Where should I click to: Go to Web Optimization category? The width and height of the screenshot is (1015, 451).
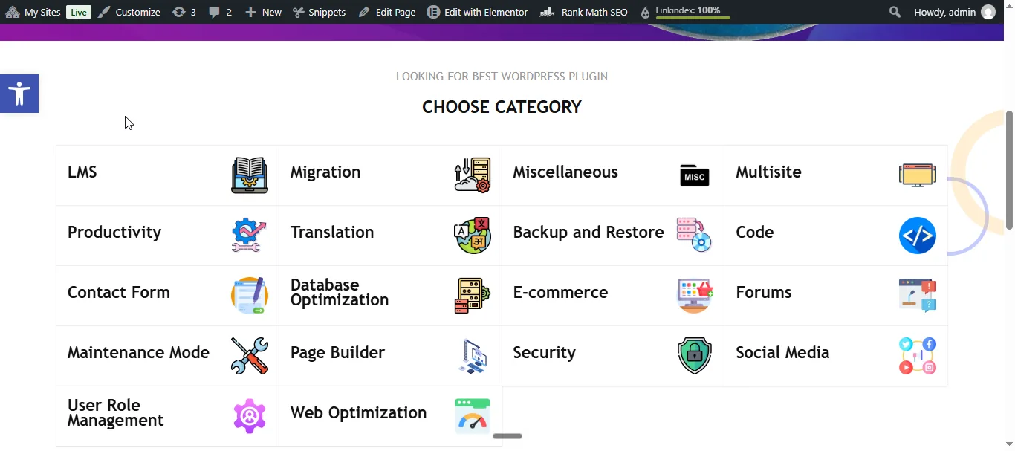(358, 413)
